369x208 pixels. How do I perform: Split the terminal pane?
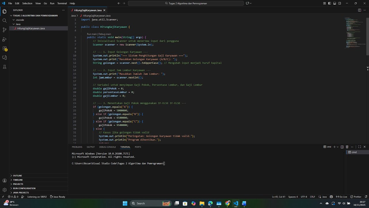(x=342, y=147)
